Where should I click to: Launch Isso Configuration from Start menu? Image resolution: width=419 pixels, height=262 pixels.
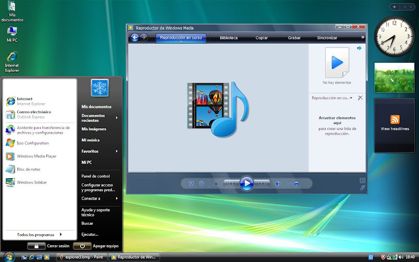coord(40,143)
